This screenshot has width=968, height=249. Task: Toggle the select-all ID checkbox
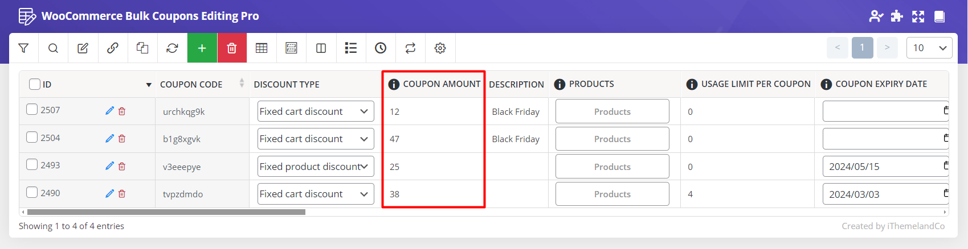[35, 84]
